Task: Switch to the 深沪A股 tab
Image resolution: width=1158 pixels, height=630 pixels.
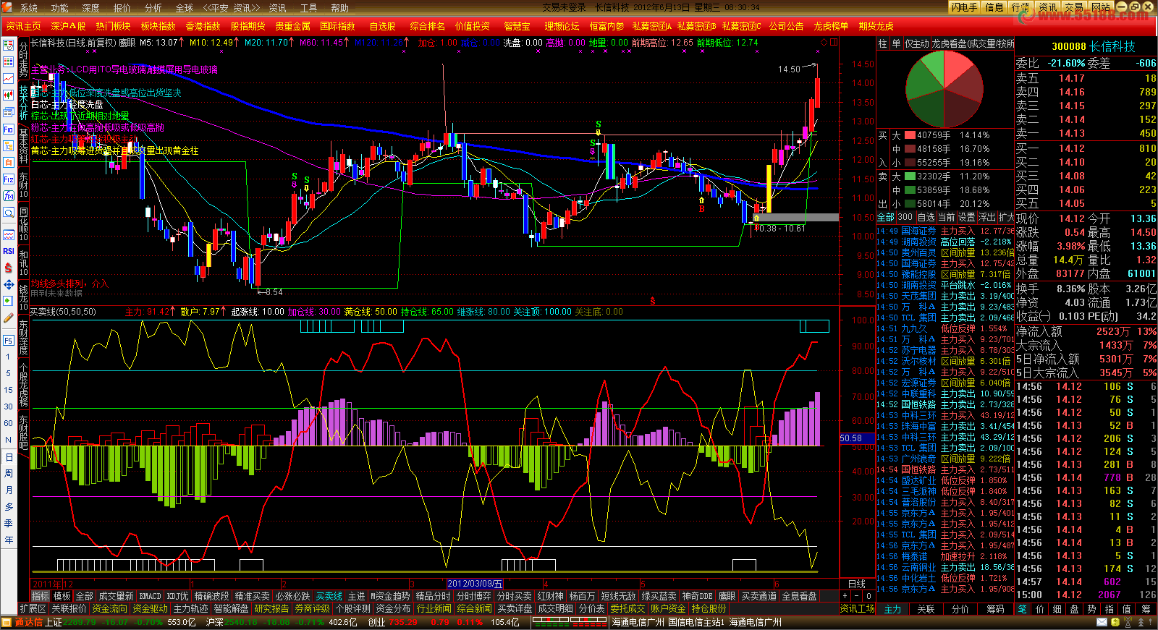Action: coord(69,26)
